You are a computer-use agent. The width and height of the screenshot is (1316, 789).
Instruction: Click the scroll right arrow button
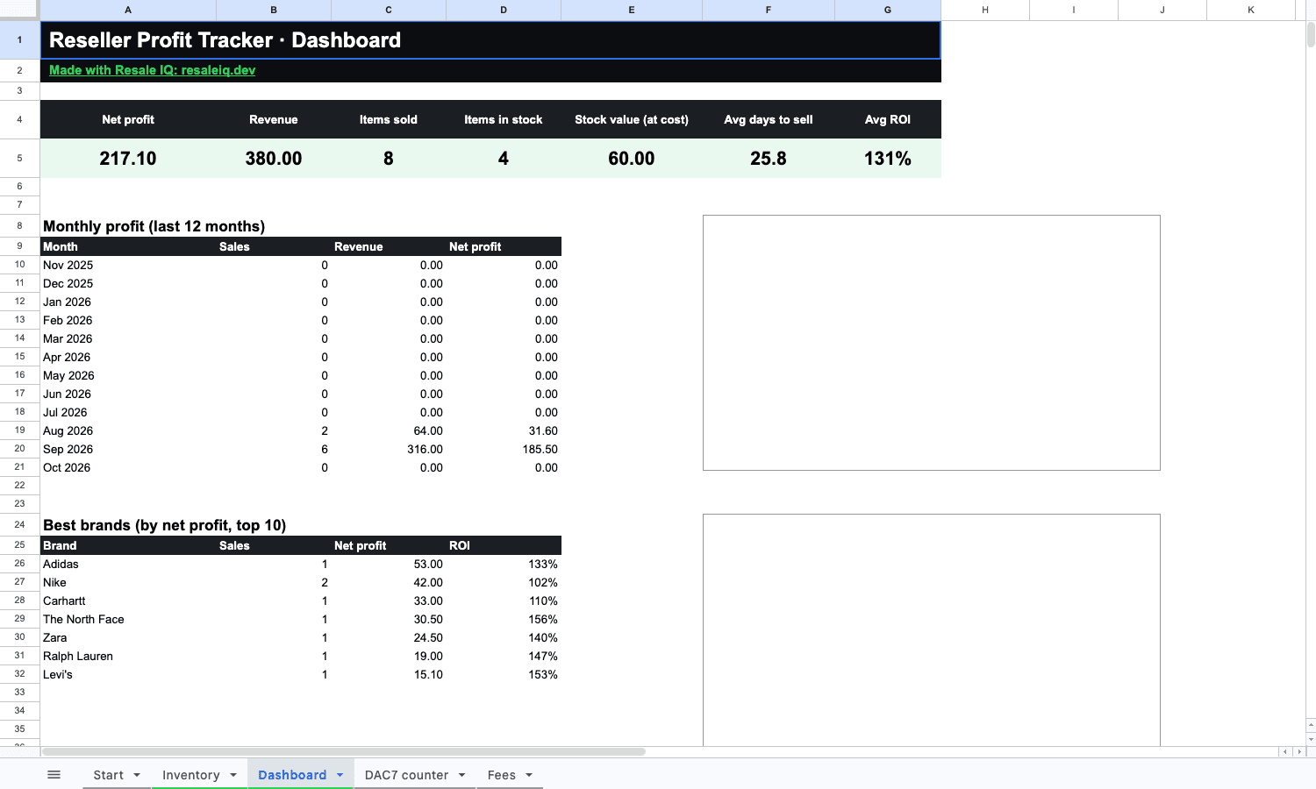point(1299,751)
